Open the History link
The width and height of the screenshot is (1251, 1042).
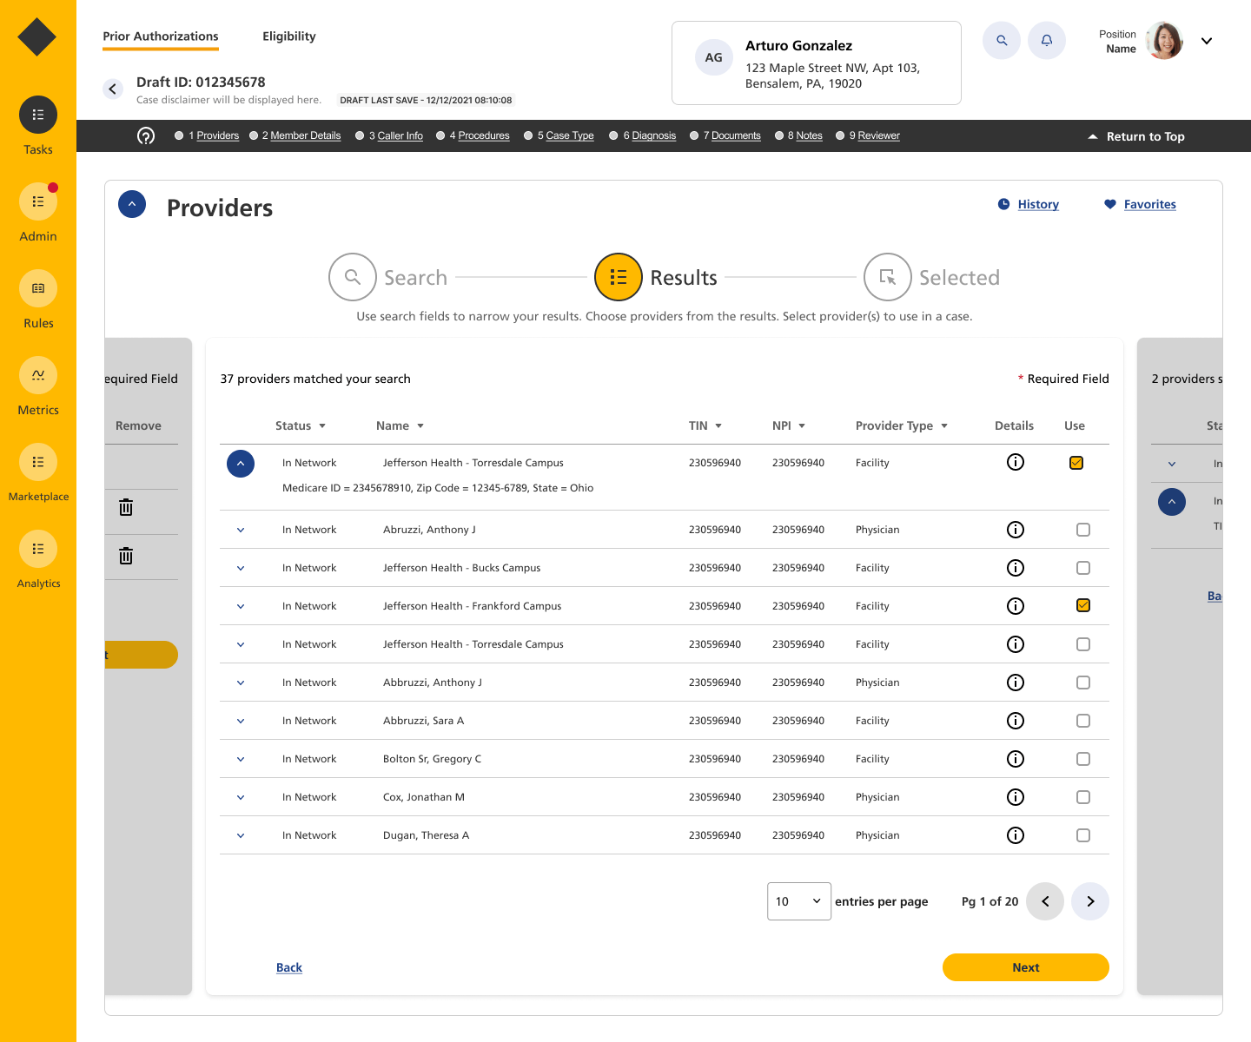[x=1037, y=205]
